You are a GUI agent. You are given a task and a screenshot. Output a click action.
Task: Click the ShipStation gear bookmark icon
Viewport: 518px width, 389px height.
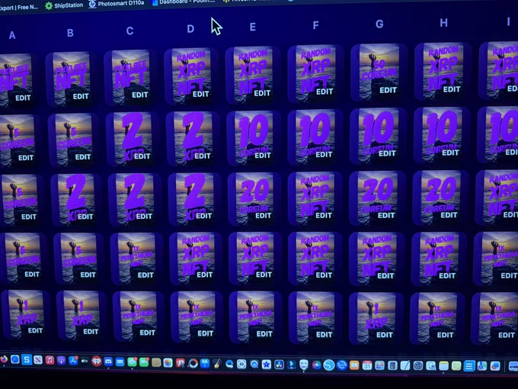click(49, 5)
